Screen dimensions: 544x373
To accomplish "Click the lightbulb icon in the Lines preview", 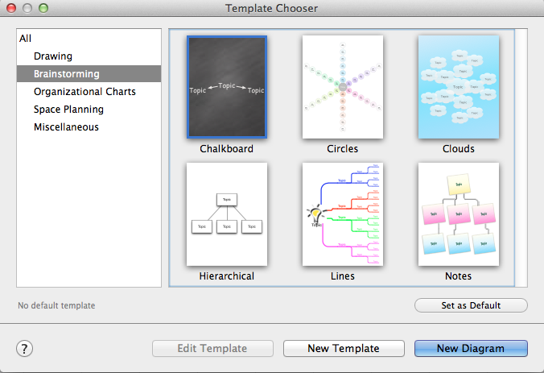I will 315,215.
